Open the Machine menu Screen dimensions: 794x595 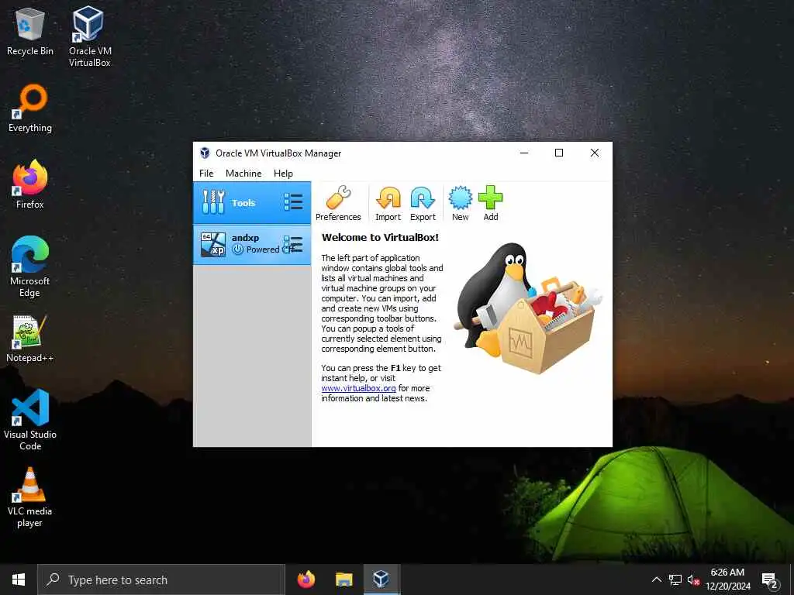tap(243, 174)
